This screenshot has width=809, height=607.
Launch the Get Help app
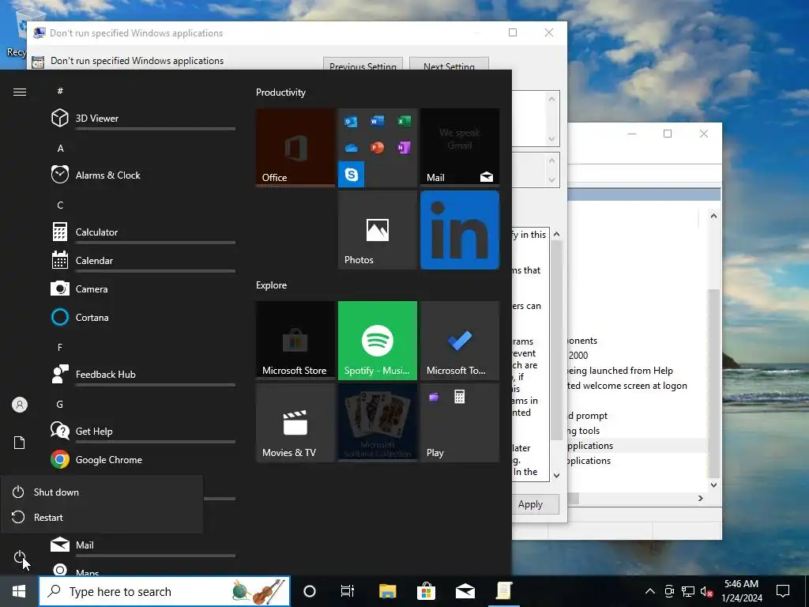click(x=143, y=431)
